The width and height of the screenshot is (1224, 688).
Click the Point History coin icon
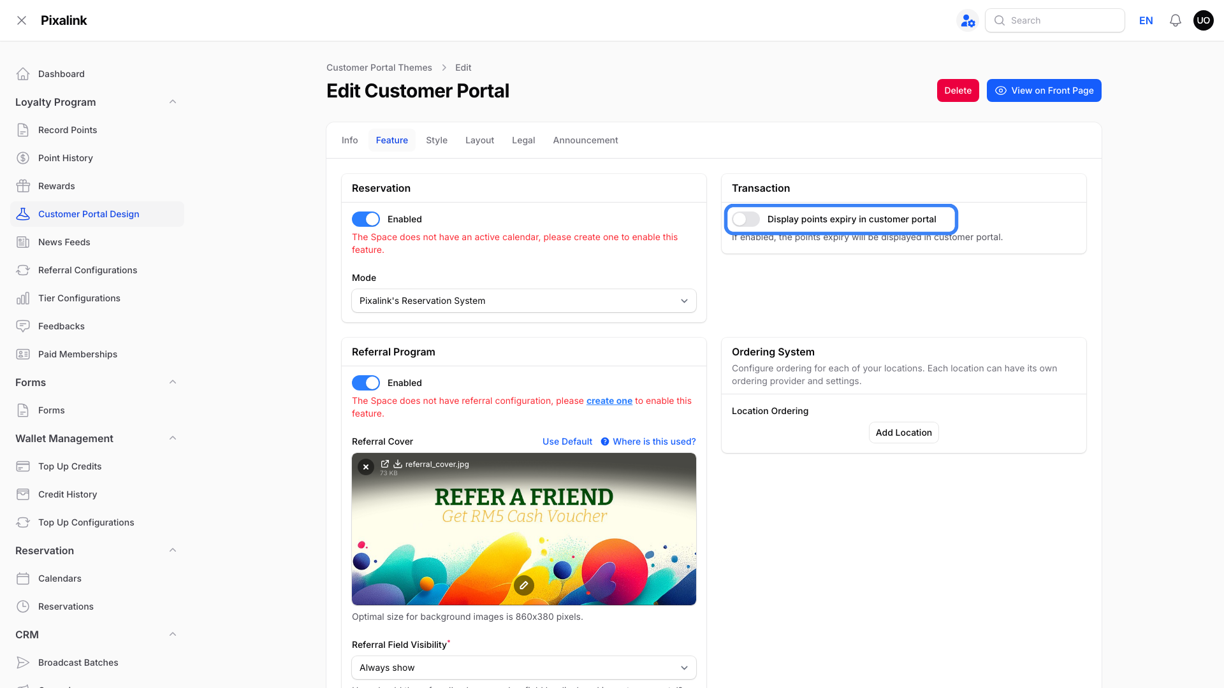23,158
